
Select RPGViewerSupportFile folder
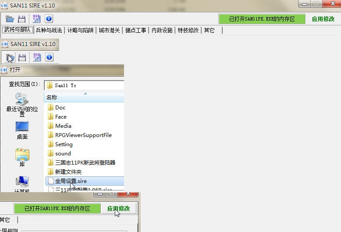pyautogui.click(x=80, y=135)
